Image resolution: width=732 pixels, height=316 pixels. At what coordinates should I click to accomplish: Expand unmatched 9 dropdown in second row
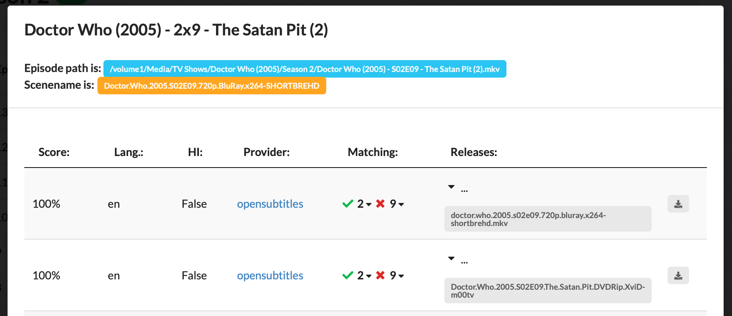point(397,275)
